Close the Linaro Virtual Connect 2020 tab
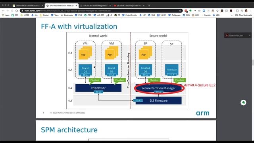Screen dimensions: 254x143 click(42, 6)
